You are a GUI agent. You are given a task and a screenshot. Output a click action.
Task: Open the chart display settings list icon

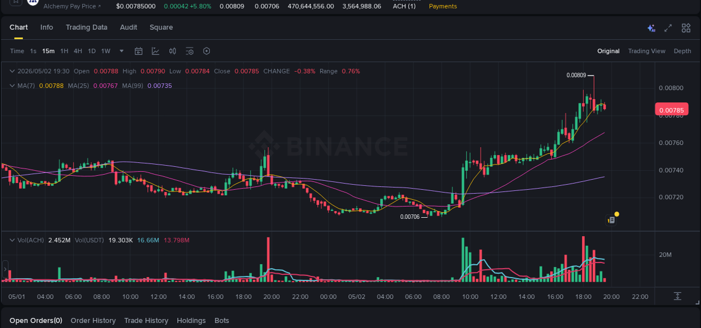190,51
